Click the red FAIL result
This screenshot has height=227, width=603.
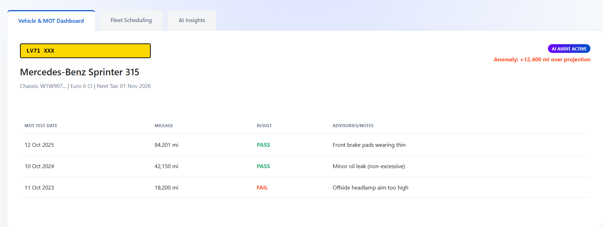(262, 188)
